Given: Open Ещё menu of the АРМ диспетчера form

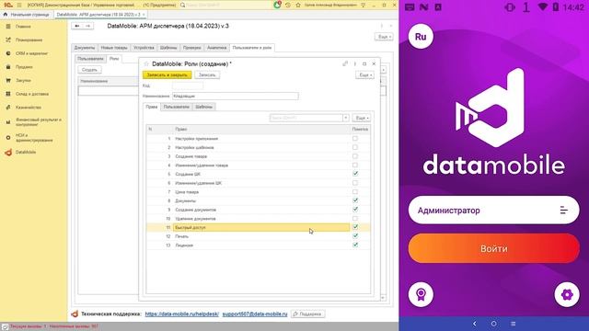Looking at the screenshot, I should pos(384,37).
